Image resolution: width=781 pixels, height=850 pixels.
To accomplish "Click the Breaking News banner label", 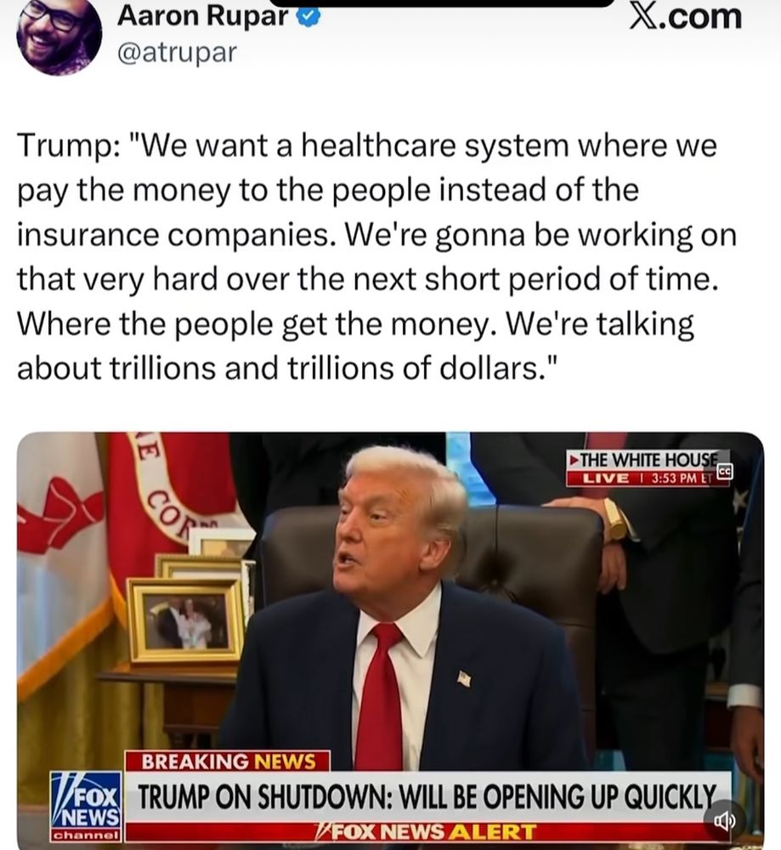I will pos(228,761).
